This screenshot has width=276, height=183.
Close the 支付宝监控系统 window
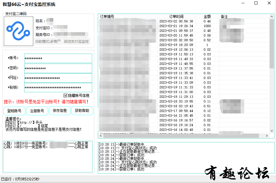coord(269,3)
